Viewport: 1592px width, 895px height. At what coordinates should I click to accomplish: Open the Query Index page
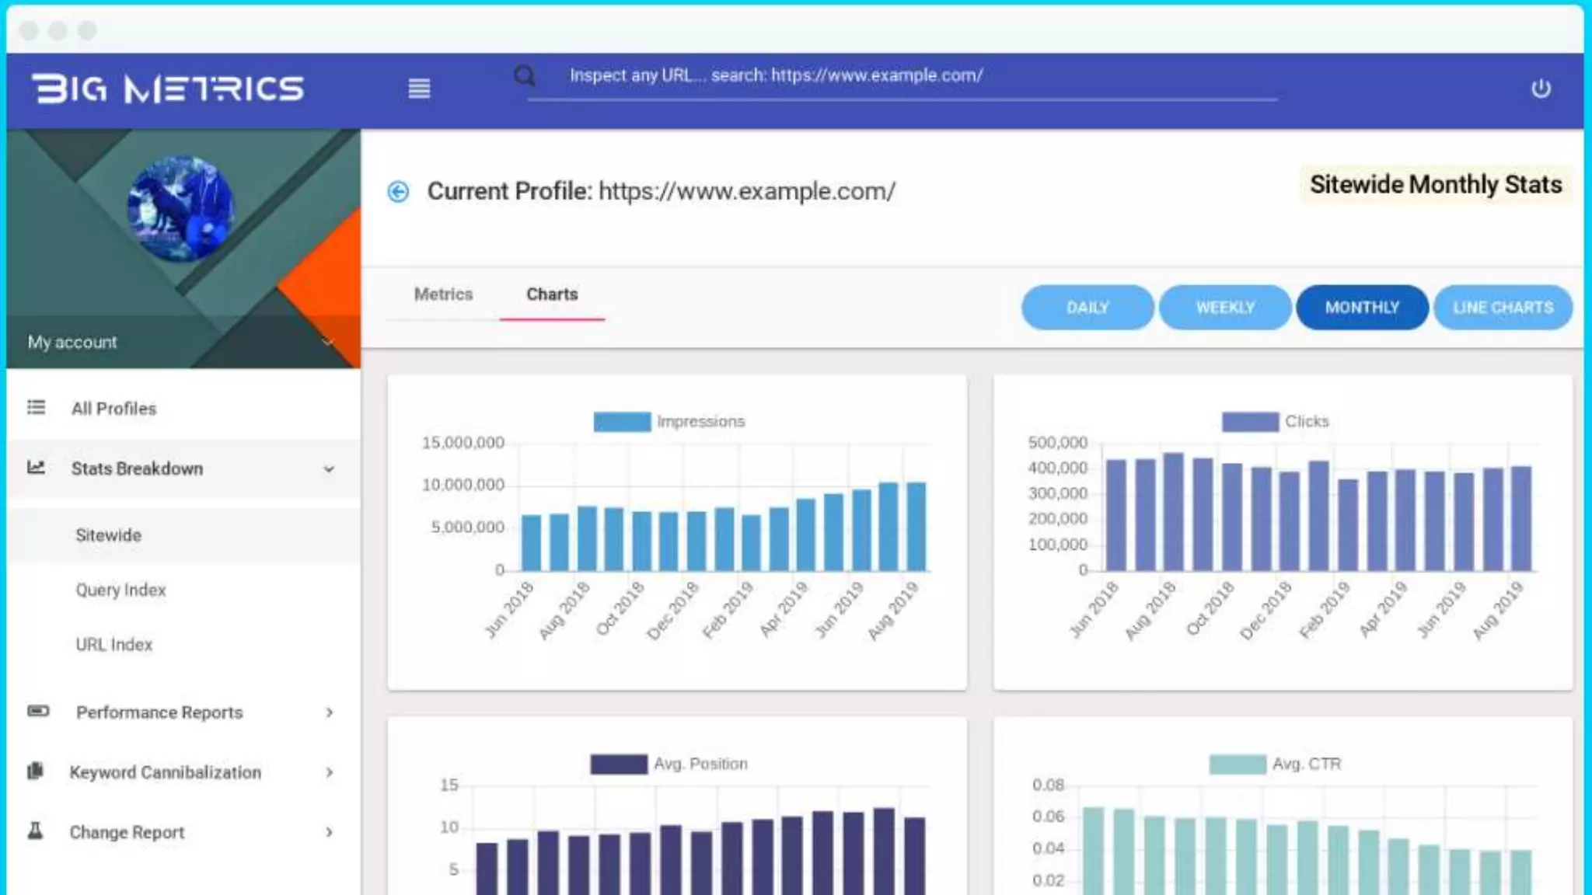[120, 590]
